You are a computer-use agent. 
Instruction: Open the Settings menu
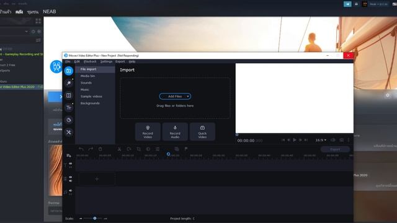click(x=106, y=61)
